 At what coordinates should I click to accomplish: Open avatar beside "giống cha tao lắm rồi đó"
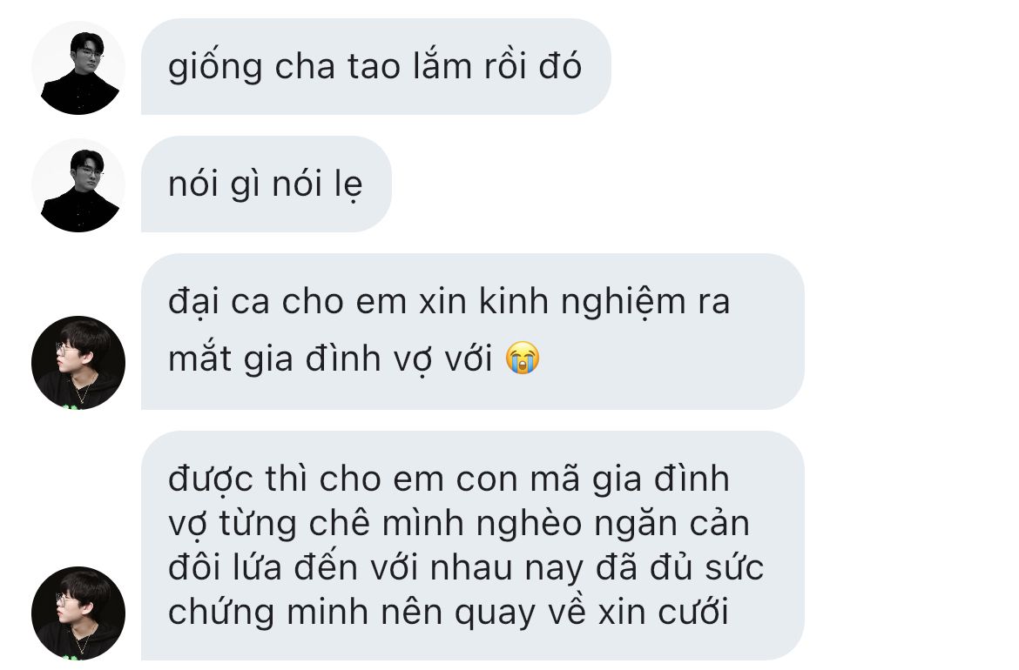(78, 68)
